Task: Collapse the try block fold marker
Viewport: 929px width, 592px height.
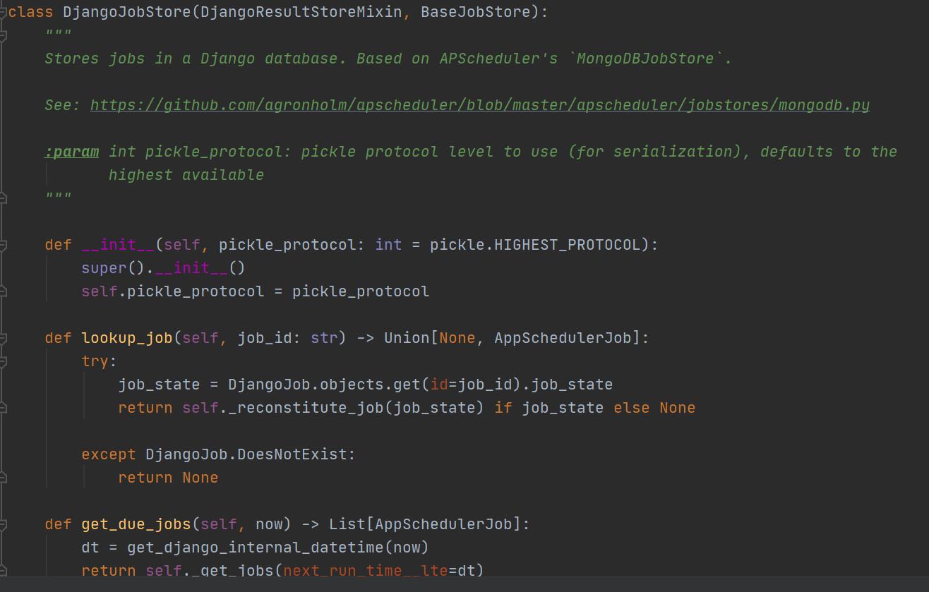Action: pyautogui.click(x=3, y=361)
